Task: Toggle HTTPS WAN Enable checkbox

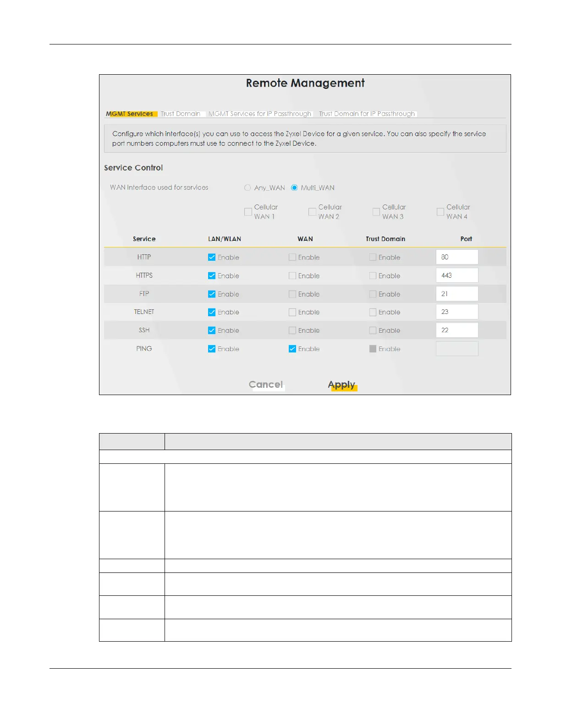Action: pos(292,275)
